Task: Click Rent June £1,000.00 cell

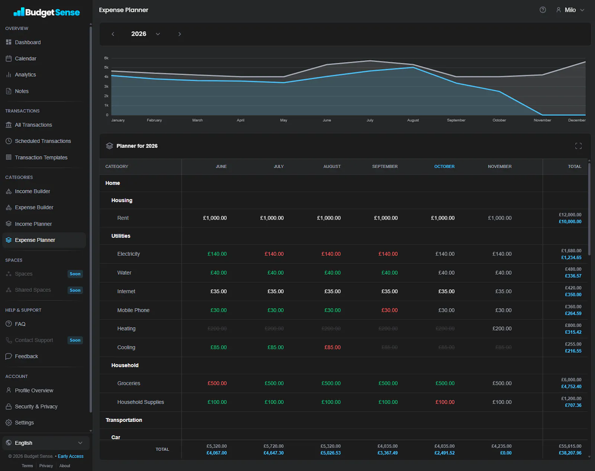Action: pyautogui.click(x=215, y=218)
